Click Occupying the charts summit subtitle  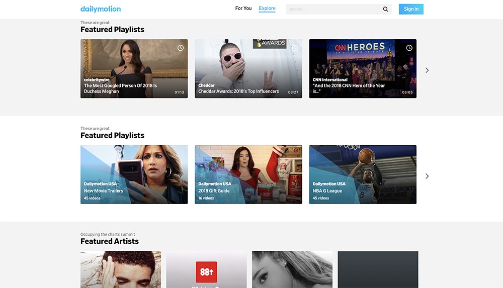[x=108, y=234]
